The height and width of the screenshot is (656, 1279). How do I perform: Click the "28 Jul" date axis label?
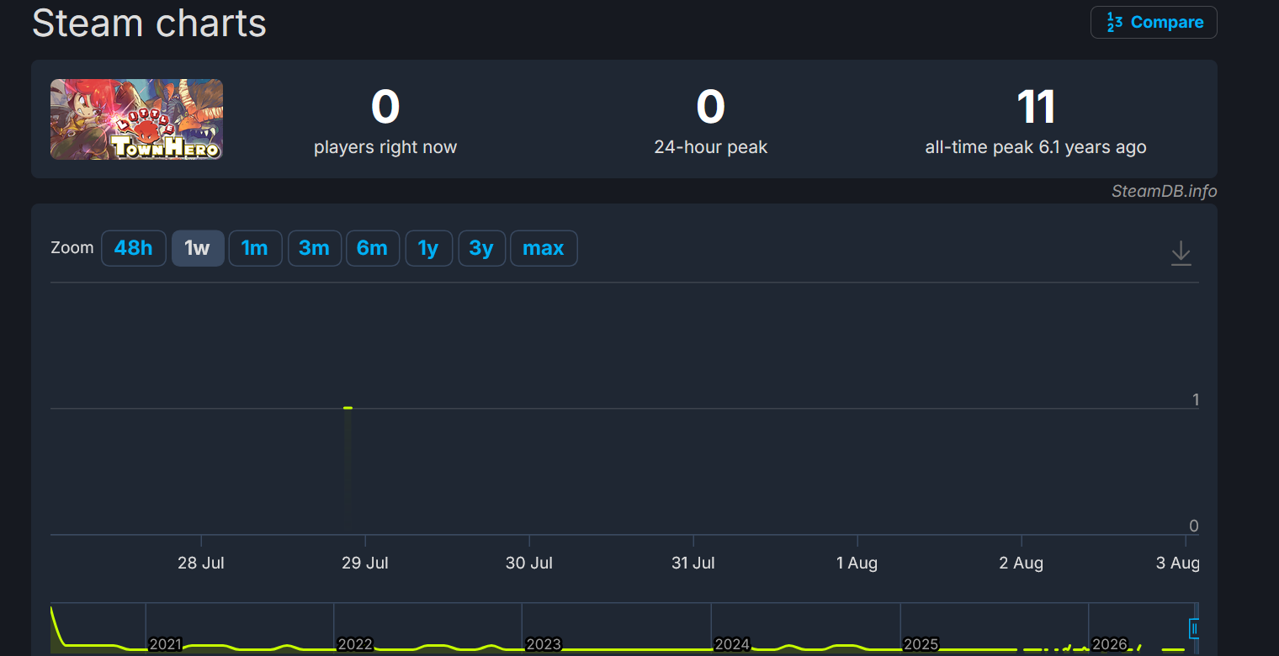pos(201,563)
